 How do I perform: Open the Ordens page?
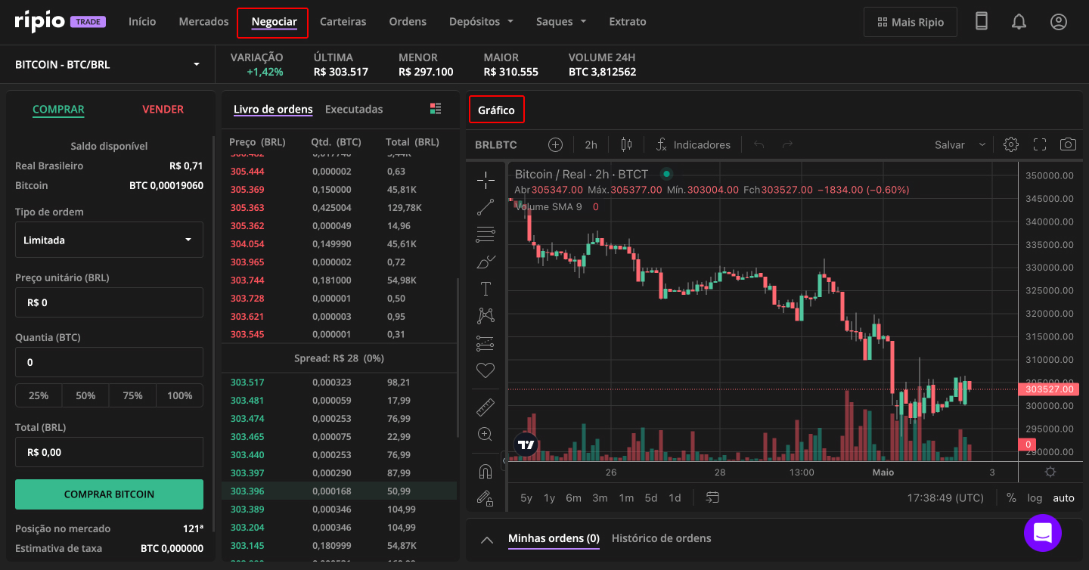(408, 22)
